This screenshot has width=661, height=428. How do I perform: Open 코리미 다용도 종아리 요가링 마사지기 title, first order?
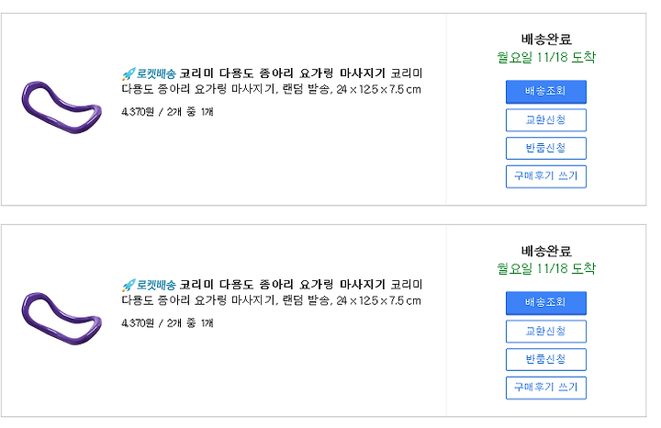click(283, 73)
